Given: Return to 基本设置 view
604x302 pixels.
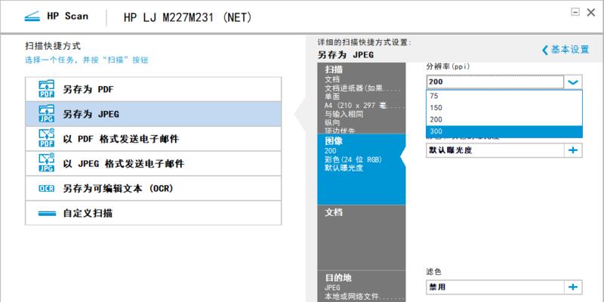Looking at the screenshot, I should tap(565, 50).
